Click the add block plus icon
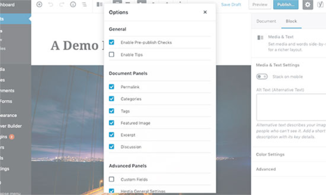Image resolution: width=326 pixels, height=195 pixels. pos(39,5)
